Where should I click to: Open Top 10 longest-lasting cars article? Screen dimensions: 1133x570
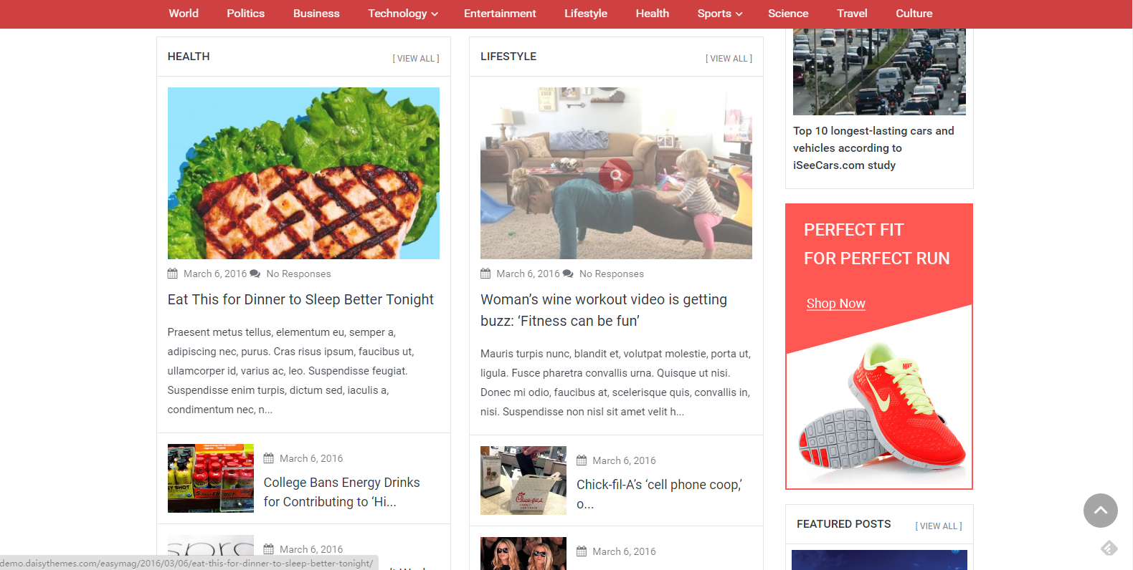873,148
